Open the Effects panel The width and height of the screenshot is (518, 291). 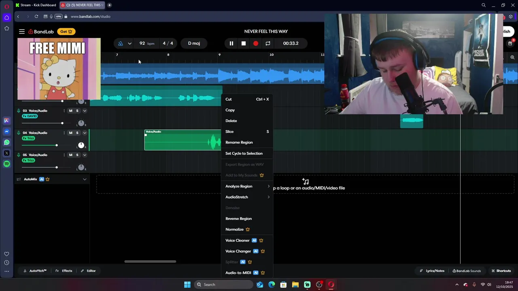click(64, 271)
